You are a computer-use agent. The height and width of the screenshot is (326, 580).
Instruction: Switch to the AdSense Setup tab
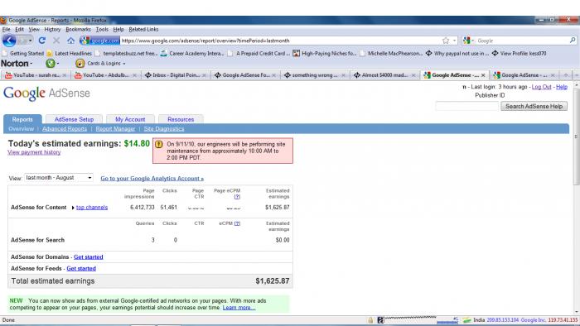click(74, 119)
